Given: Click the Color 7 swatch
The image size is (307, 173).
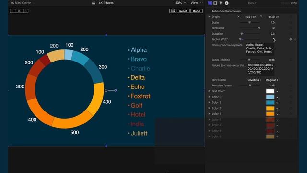Looking at the screenshot, I should click(x=270, y=125).
